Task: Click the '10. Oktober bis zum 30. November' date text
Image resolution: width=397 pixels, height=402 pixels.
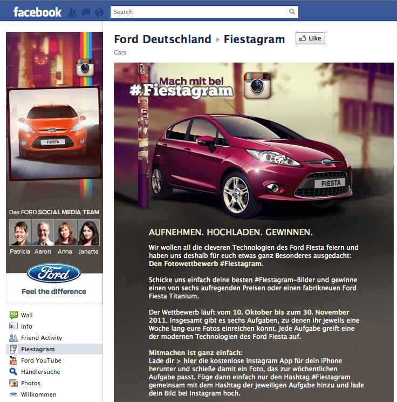Action: tap(291, 312)
